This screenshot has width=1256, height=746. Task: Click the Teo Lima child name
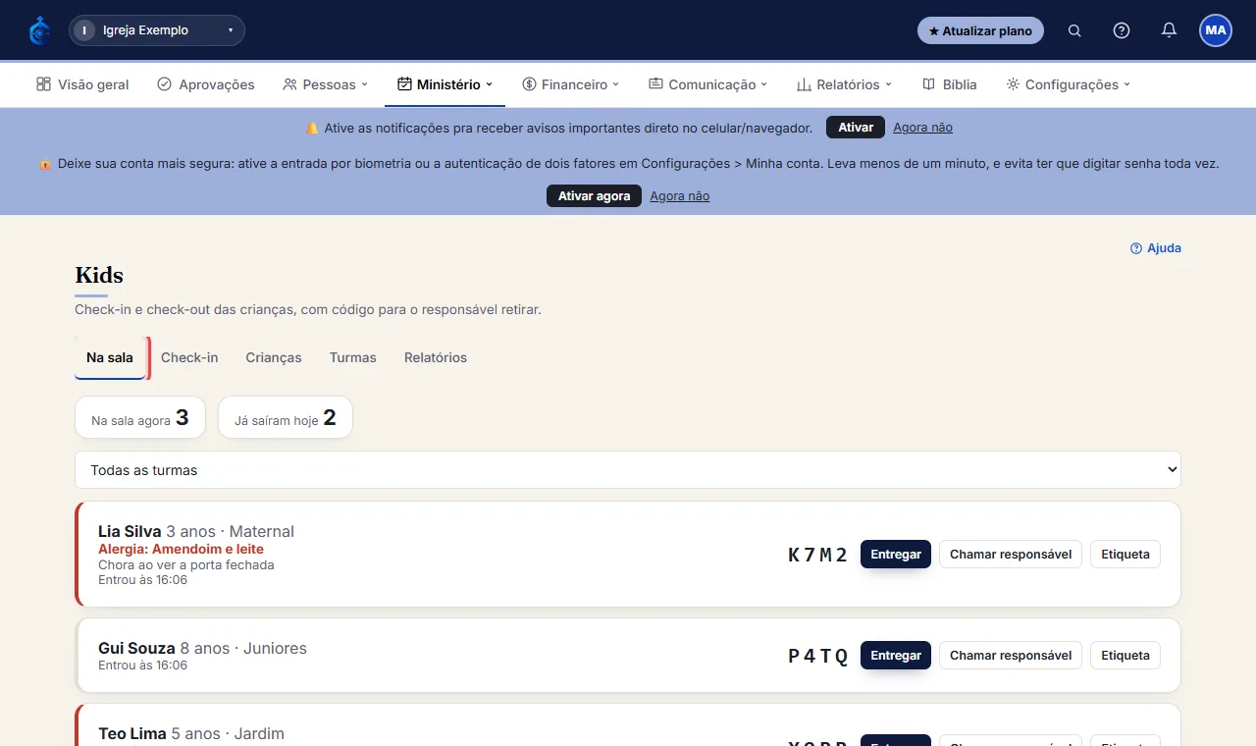pyautogui.click(x=132, y=733)
